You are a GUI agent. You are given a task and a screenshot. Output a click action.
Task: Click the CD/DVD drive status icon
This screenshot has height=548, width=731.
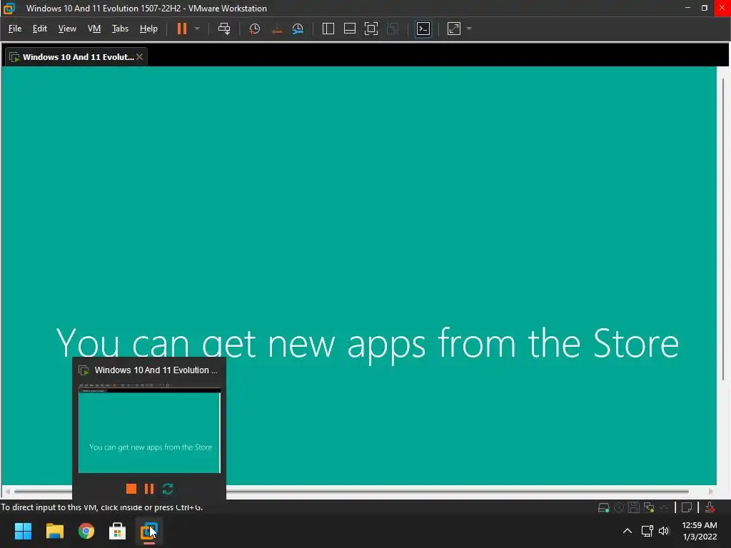tap(619, 507)
